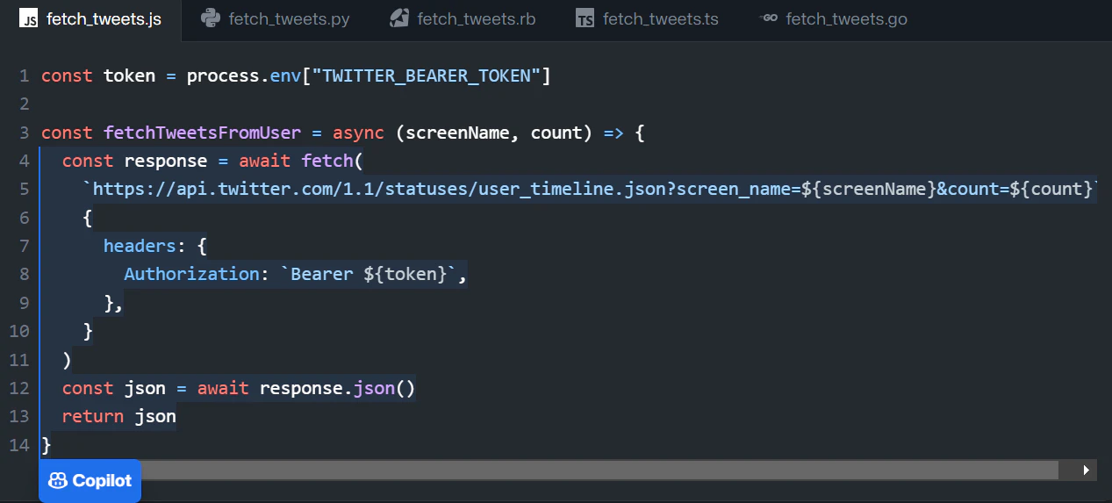Click return keyword on line 13
The width and height of the screenshot is (1112, 503).
point(93,416)
